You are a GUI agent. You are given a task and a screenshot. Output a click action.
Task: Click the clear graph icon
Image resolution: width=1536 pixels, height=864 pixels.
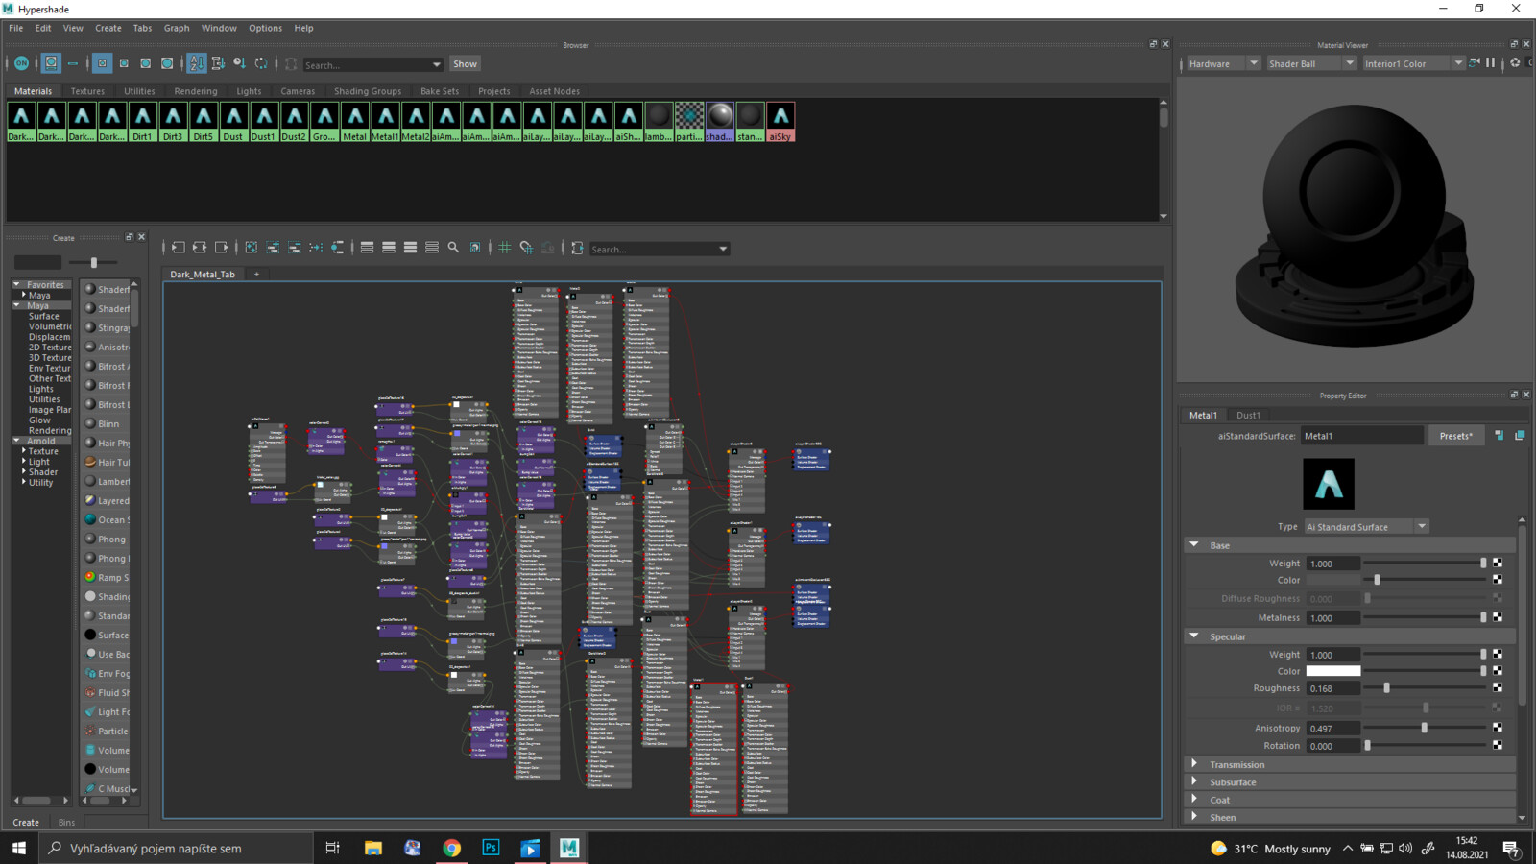[x=251, y=248]
